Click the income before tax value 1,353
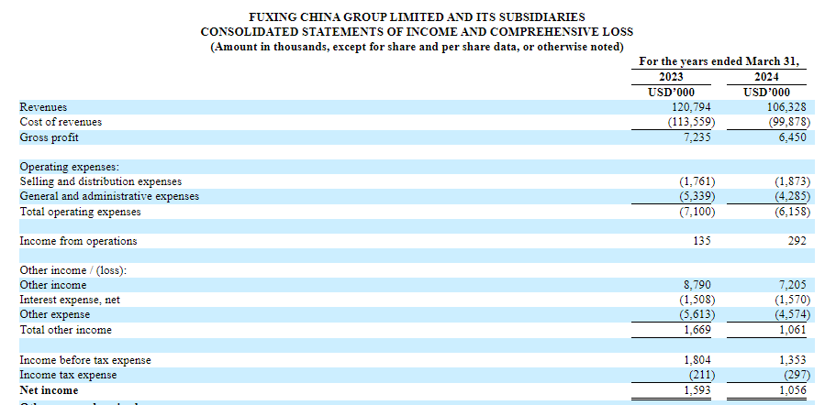The width and height of the screenshot is (836, 405). click(793, 360)
